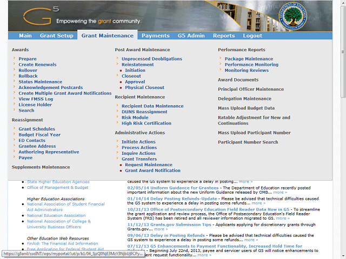Image resolution: width=346 pixels, height=259 pixels.
Task: Open 11/12/13 Grants.gov Submission Tips
Action: (169, 224)
